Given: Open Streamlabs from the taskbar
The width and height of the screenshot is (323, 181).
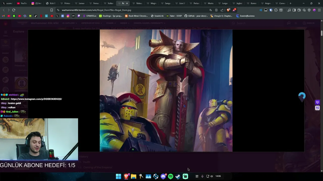Looking at the screenshot, I should coord(185,176).
